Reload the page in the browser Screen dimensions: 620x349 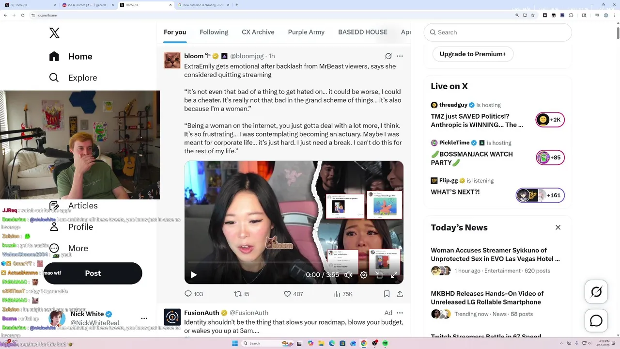point(22,15)
